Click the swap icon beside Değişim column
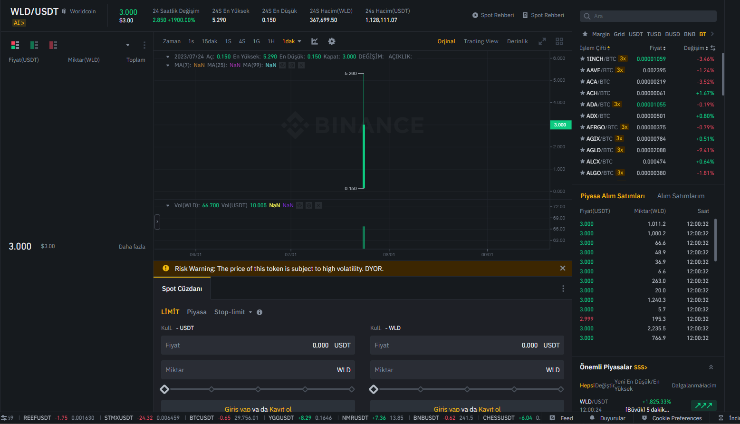 pyautogui.click(x=713, y=48)
